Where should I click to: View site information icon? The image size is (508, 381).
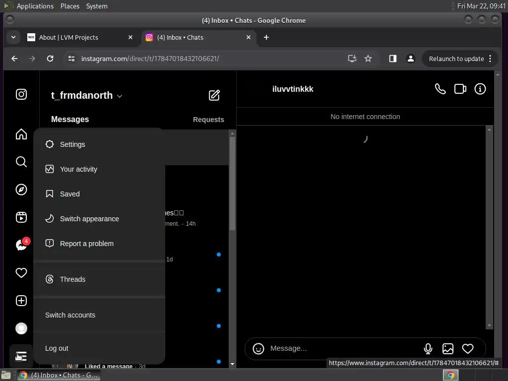(x=71, y=59)
